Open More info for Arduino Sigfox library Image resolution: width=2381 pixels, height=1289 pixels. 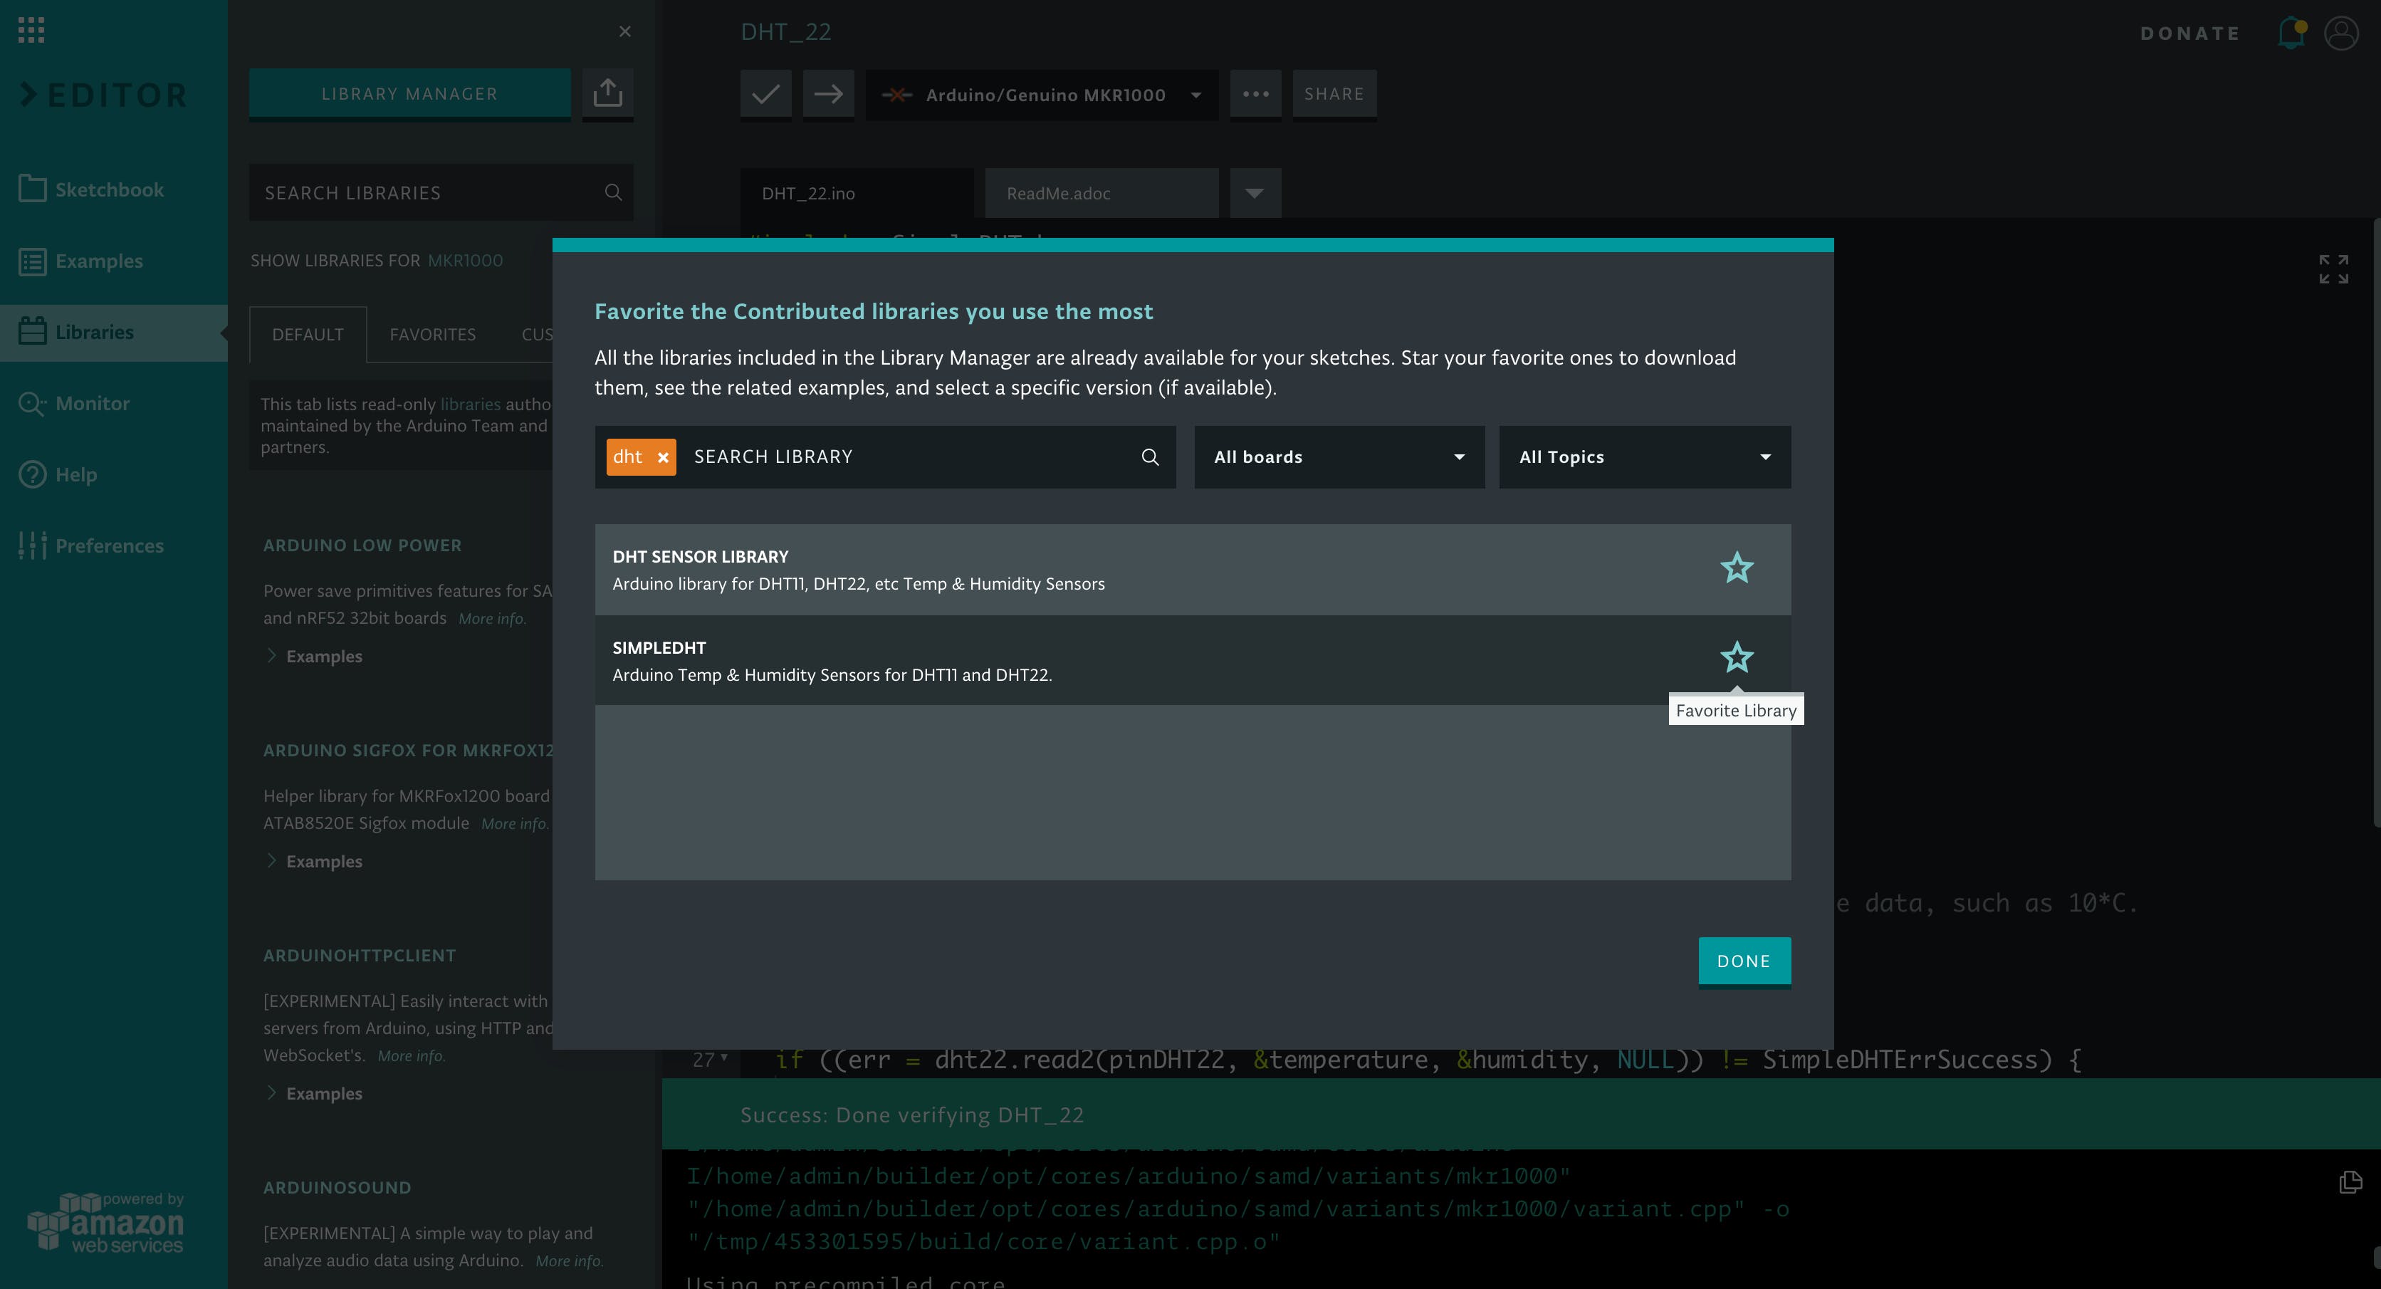pos(514,824)
